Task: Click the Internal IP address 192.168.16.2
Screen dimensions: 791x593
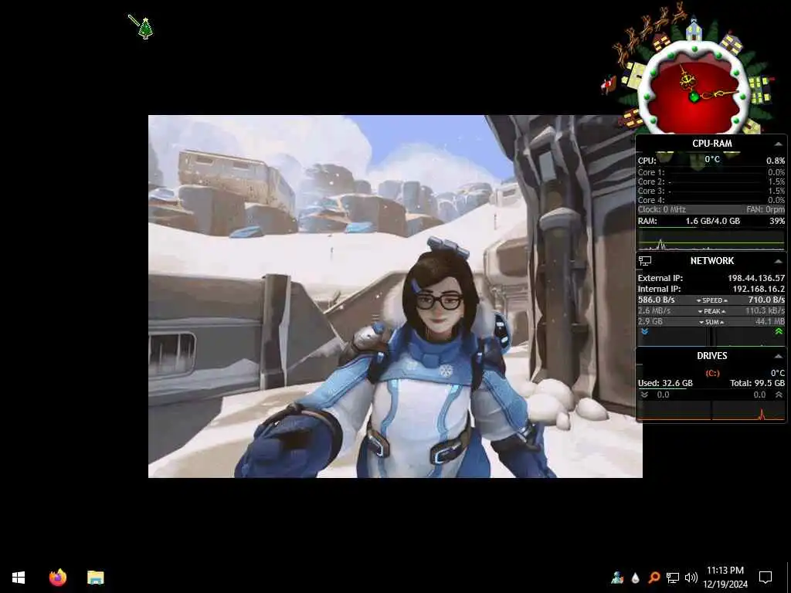Action: (759, 289)
